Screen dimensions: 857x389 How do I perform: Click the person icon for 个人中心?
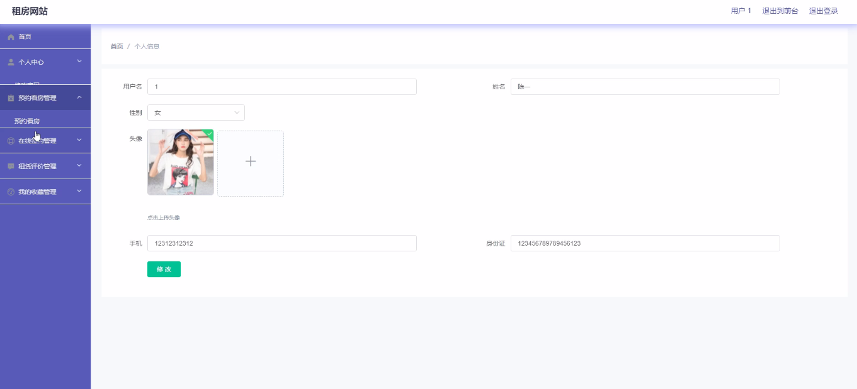(11, 62)
